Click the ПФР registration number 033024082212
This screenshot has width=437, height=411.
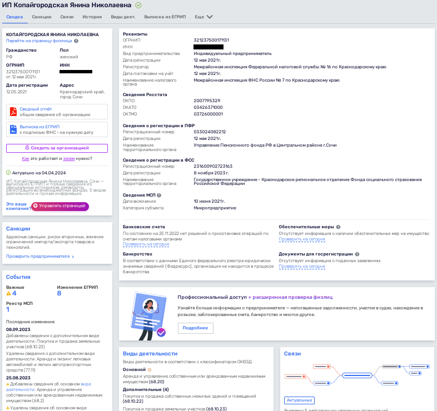click(x=210, y=132)
